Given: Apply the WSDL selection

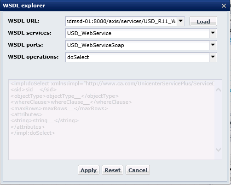Looking at the screenshot, I should click(x=88, y=170).
